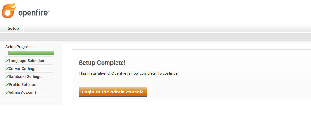Screen dimensions: 311x127
Task: Select the Database Settings step
Action: [x=25, y=77]
